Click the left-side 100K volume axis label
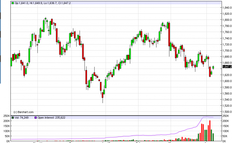 click(7, 131)
